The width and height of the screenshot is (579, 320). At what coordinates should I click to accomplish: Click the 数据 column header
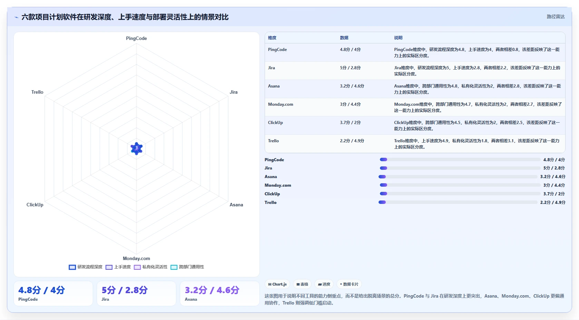pos(344,38)
